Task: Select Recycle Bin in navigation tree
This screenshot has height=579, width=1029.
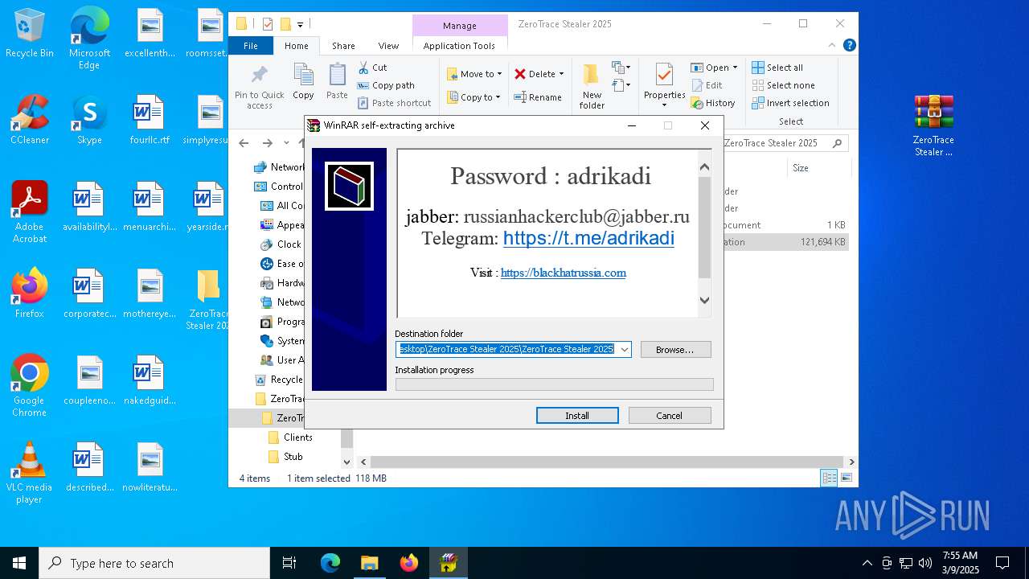Action: click(x=286, y=380)
